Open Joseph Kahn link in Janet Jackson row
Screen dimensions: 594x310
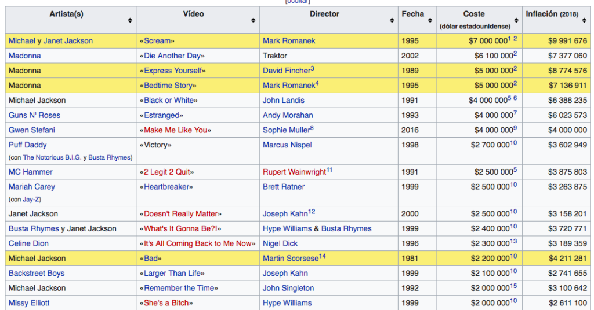(285, 214)
